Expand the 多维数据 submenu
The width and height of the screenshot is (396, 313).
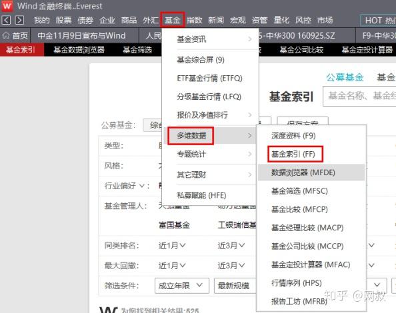coord(210,136)
